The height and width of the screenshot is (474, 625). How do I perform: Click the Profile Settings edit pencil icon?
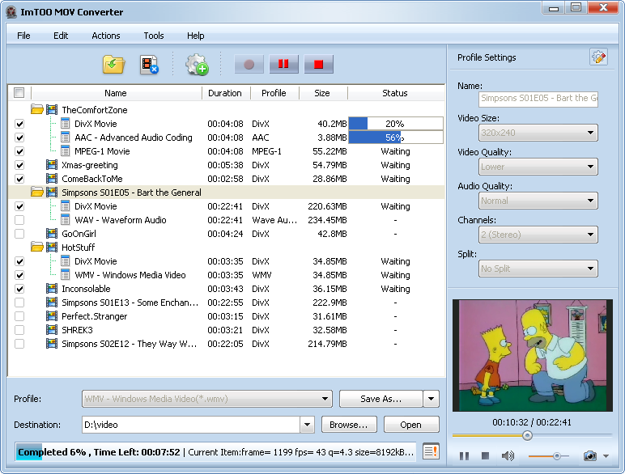[598, 57]
